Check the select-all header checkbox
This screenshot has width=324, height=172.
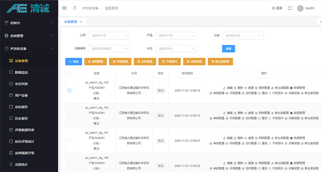coord(70,73)
